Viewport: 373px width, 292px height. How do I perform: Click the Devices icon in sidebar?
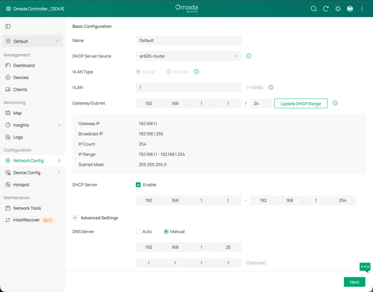coord(8,77)
